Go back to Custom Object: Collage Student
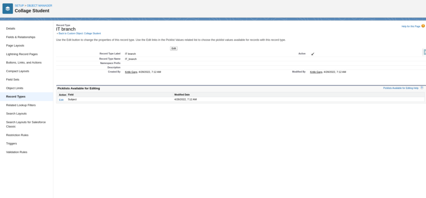 click(79, 33)
